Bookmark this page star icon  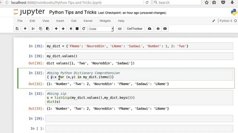coord(207,3)
